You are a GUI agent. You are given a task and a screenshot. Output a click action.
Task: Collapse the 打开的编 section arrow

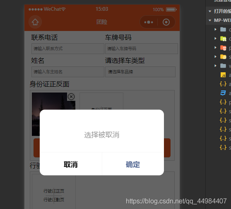coord(210,11)
